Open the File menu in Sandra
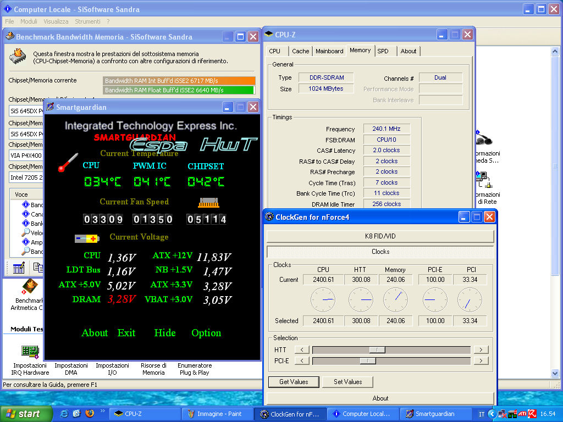Image resolution: width=563 pixels, height=422 pixels. point(9,21)
